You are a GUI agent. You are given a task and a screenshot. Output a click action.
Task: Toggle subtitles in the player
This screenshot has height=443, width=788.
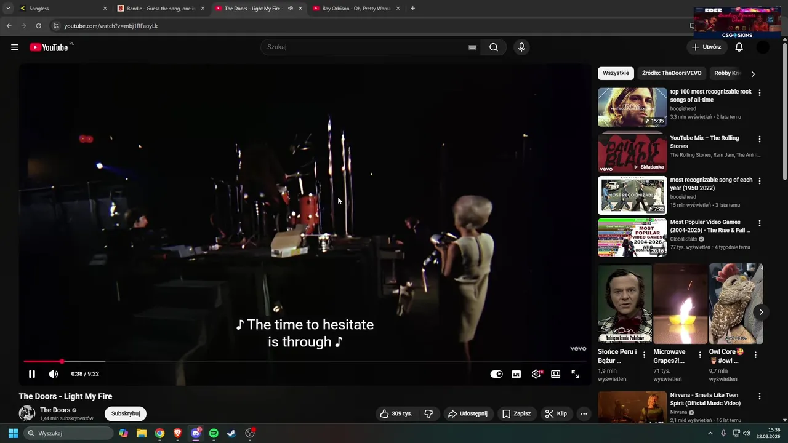tap(517, 374)
